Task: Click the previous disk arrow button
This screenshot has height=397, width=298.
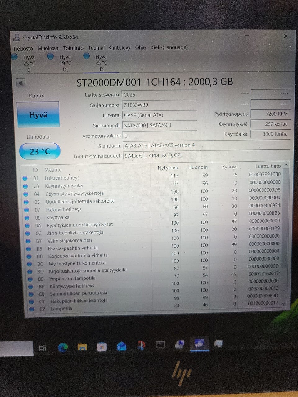Action: coord(20,83)
